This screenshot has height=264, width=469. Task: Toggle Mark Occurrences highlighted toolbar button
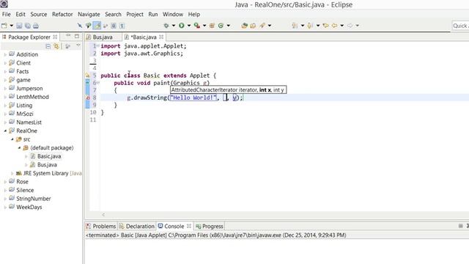tap(97, 26)
